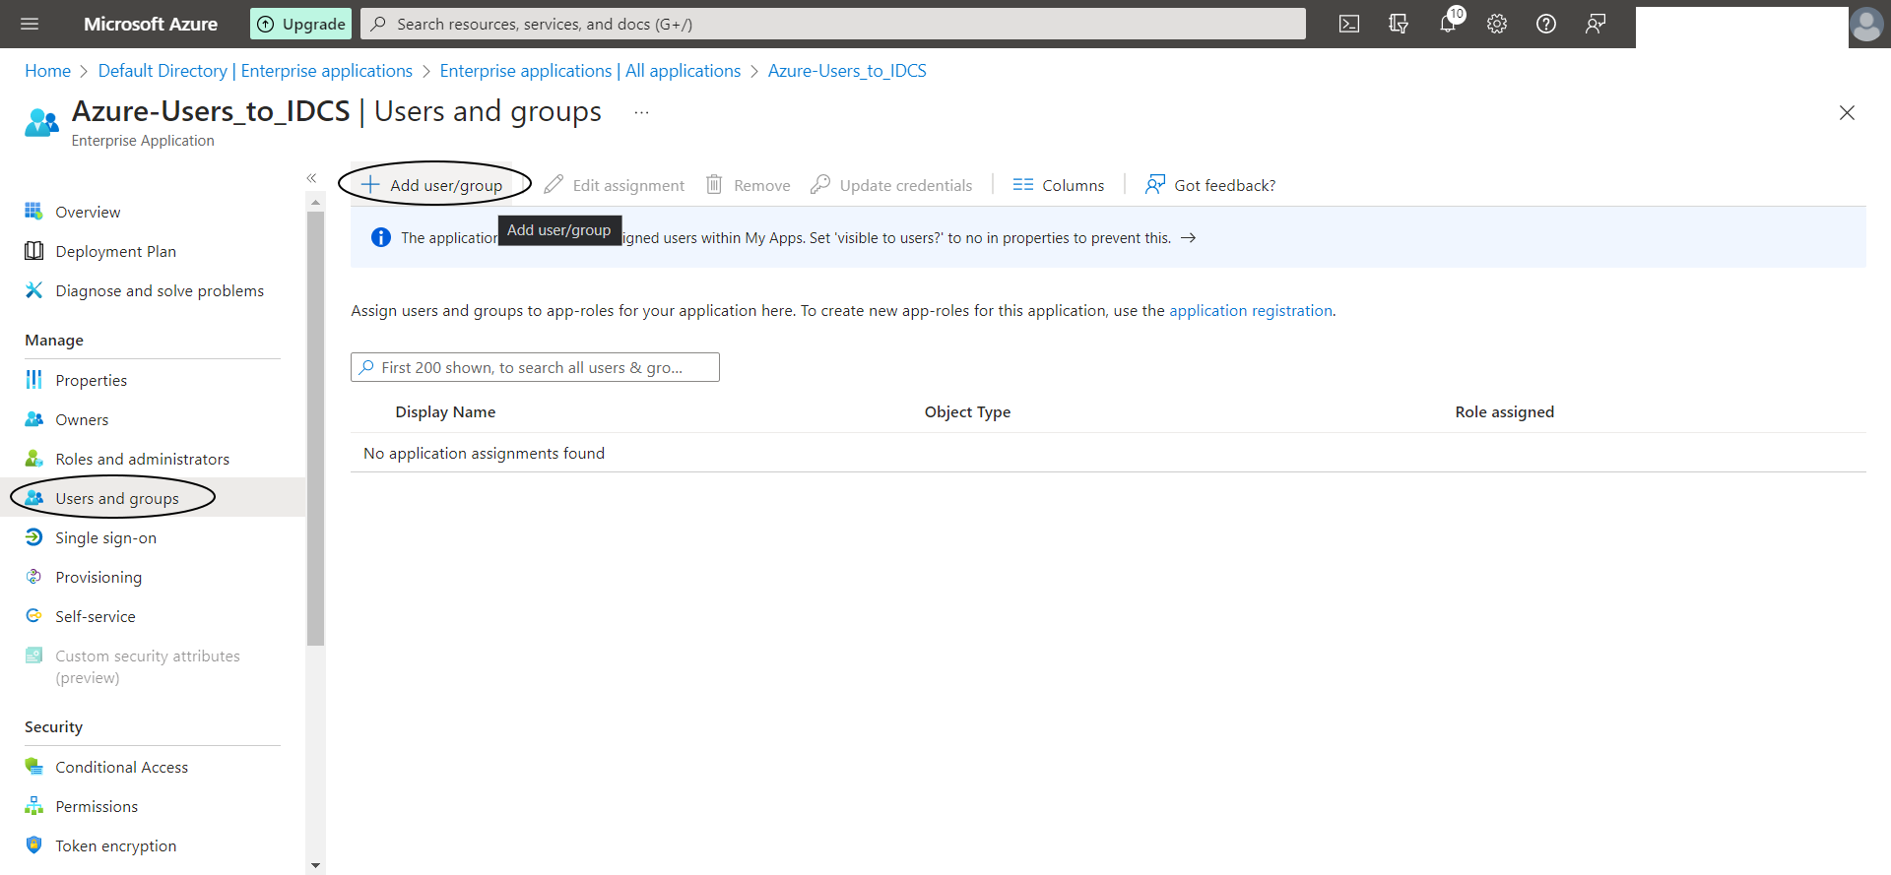Open the more options ellipsis by the title
The image size is (1891, 875).
[641, 112]
